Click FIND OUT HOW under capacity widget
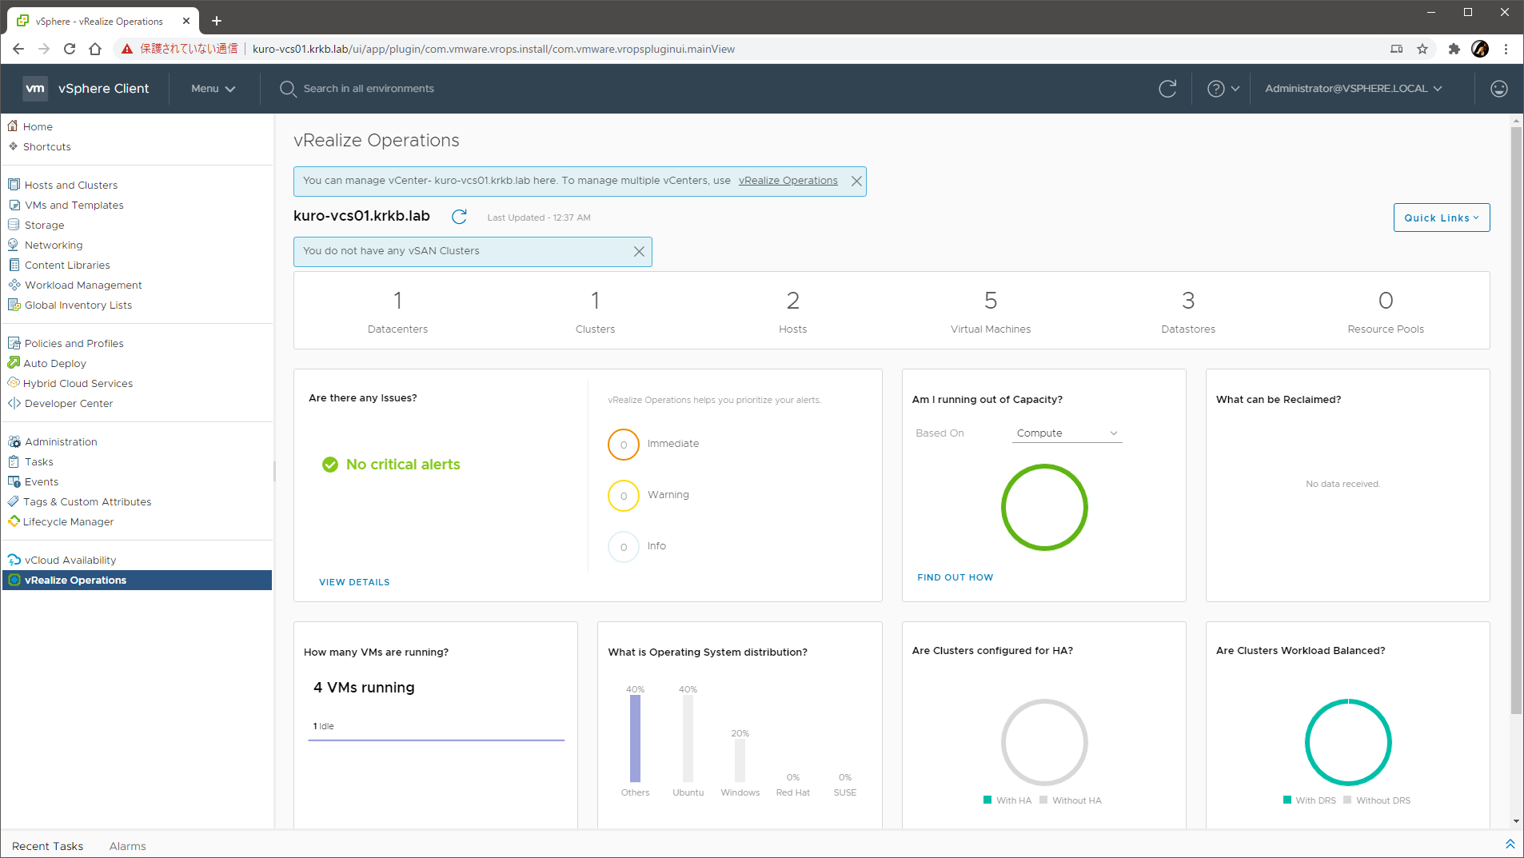 (954, 577)
